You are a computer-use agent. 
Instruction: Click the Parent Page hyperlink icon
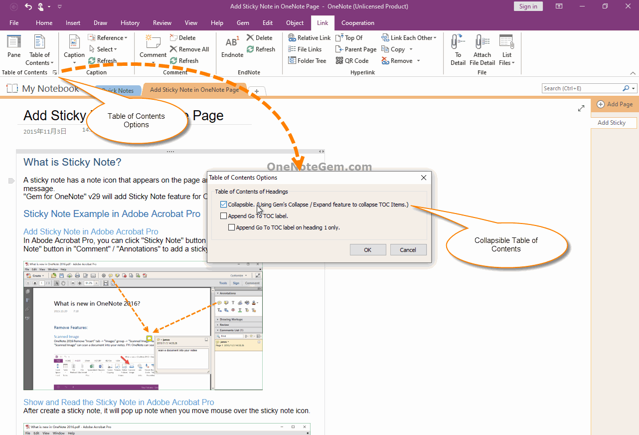point(355,49)
